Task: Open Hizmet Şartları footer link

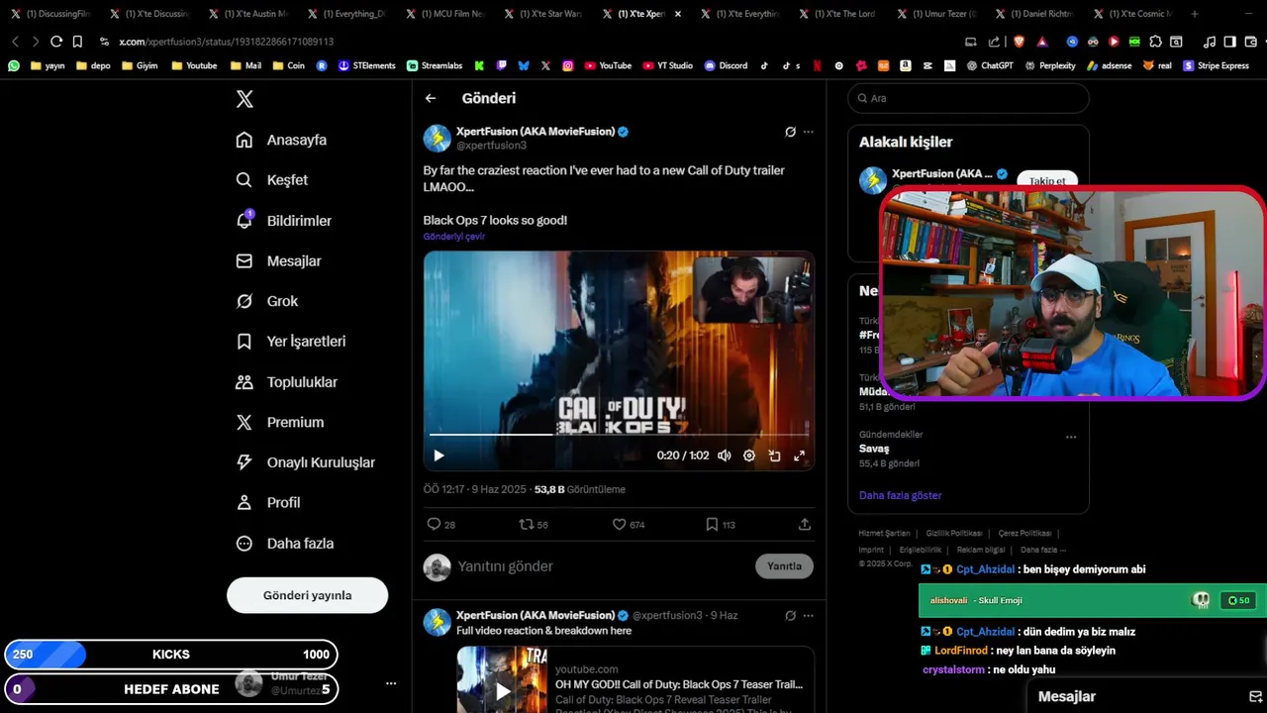Action: (884, 534)
